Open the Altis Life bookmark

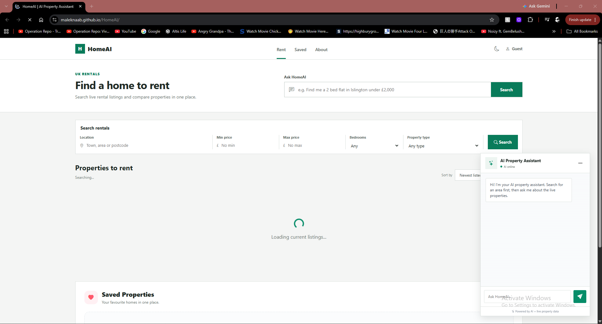click(176, 31)
